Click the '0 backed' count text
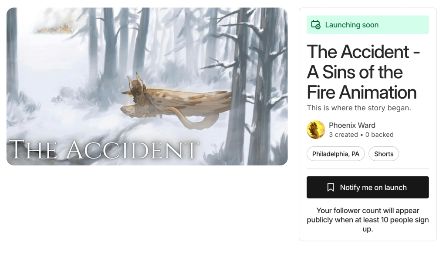Viewport: 446px width, 258px height. [x=379, y=135]
